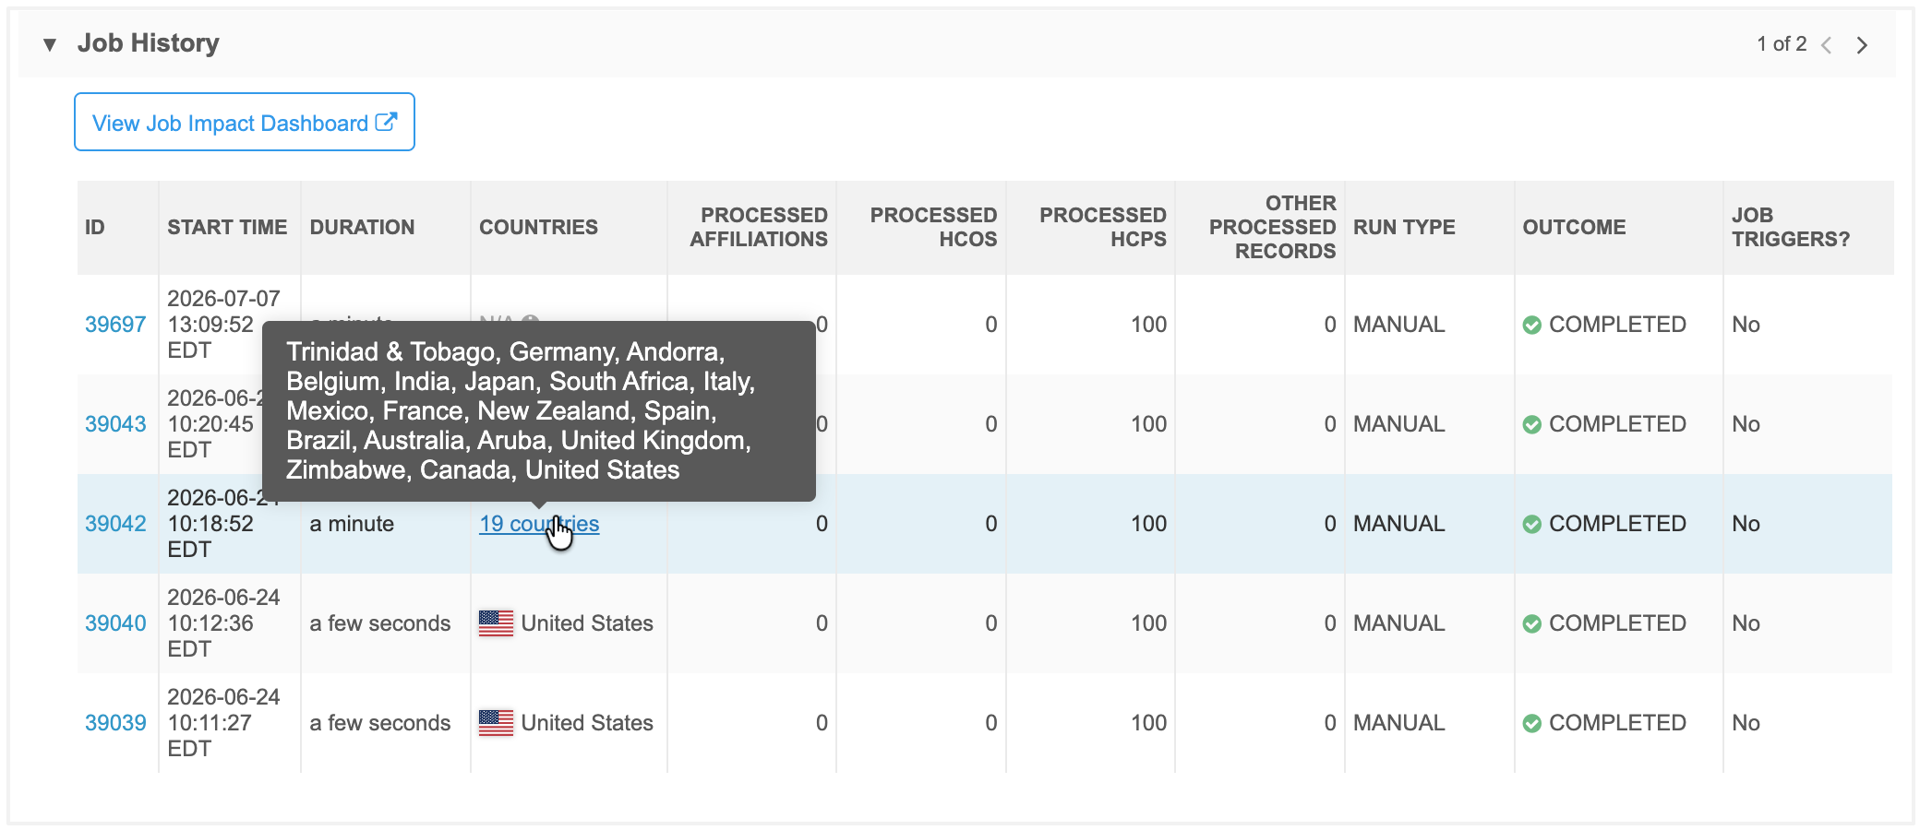Image resolution: width=1920 pixels, height=830 pixels.
Task: Click the Job History title
Action: [x=149, y=43]
